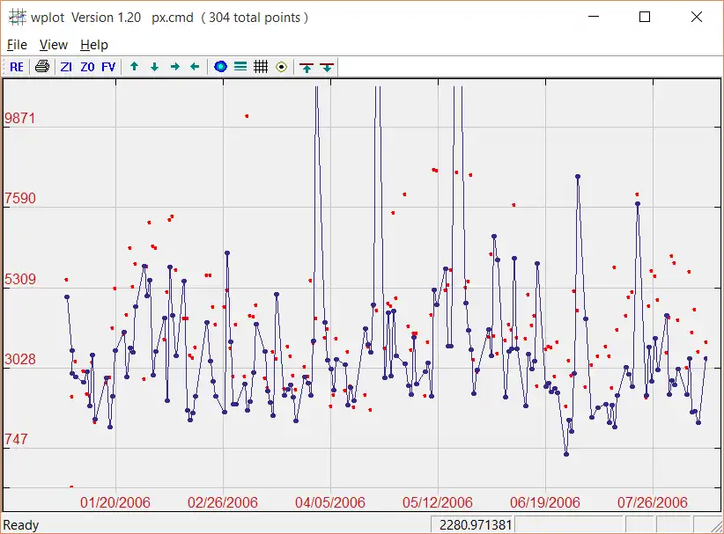Click y-axis label 9871

point(20,118)
